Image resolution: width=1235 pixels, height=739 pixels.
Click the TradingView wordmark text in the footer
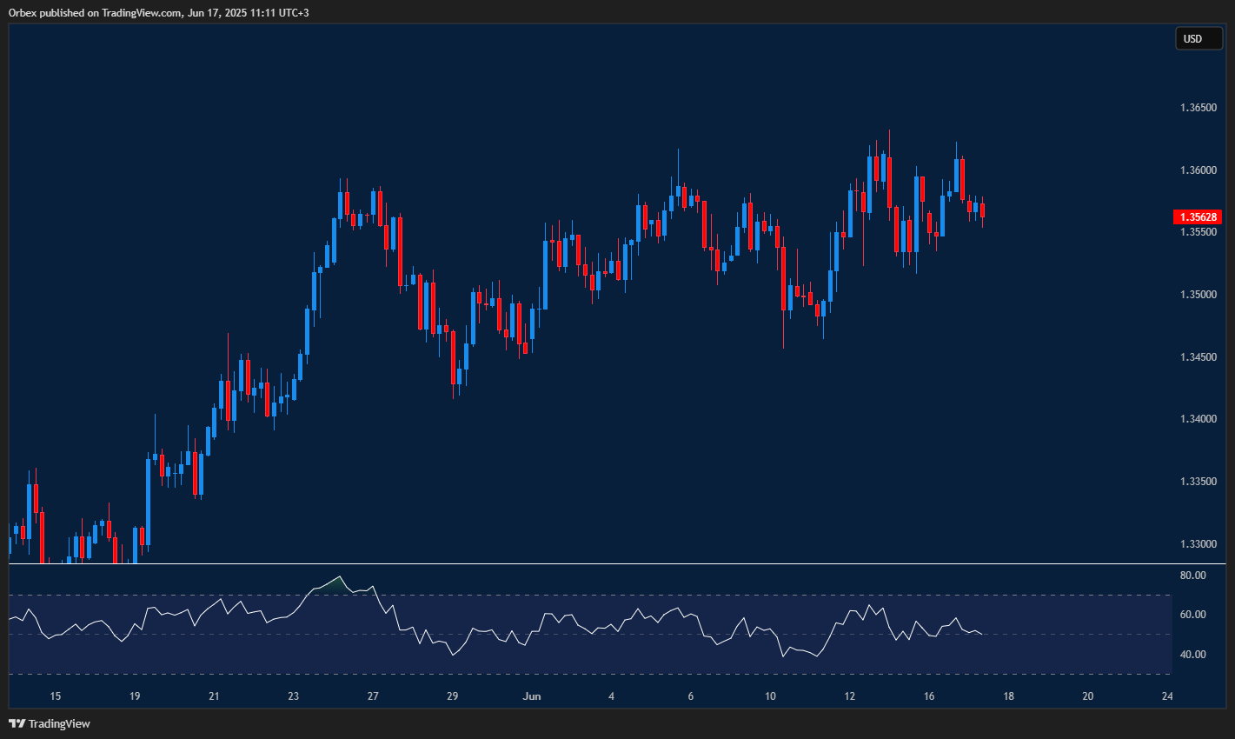(59, 723)
